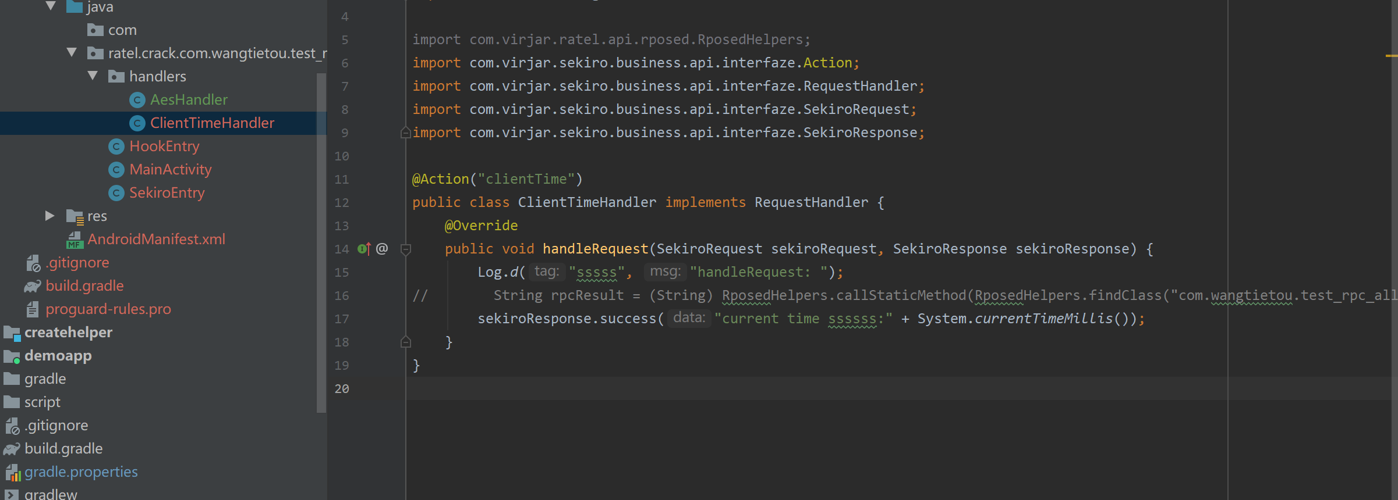
Task: Open SekiroEntry class file
Action: point(167,192)
